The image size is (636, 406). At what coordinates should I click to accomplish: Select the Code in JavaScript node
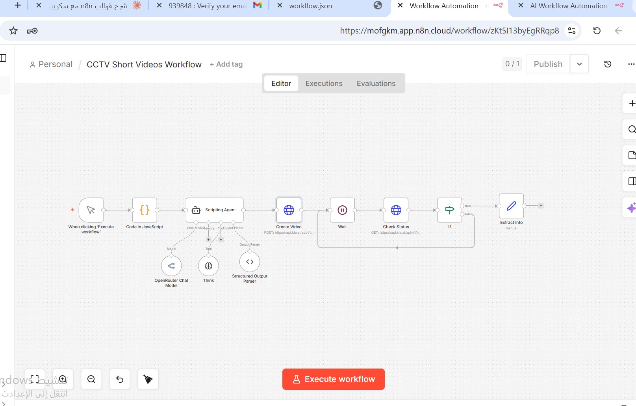pos(145,210)
